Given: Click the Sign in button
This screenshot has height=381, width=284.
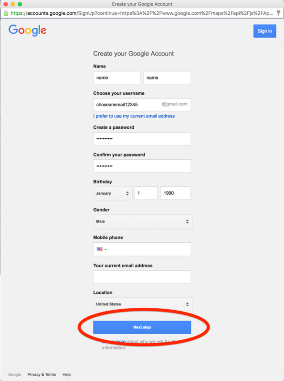Looking at the screenshot, I should pos(264,31).
